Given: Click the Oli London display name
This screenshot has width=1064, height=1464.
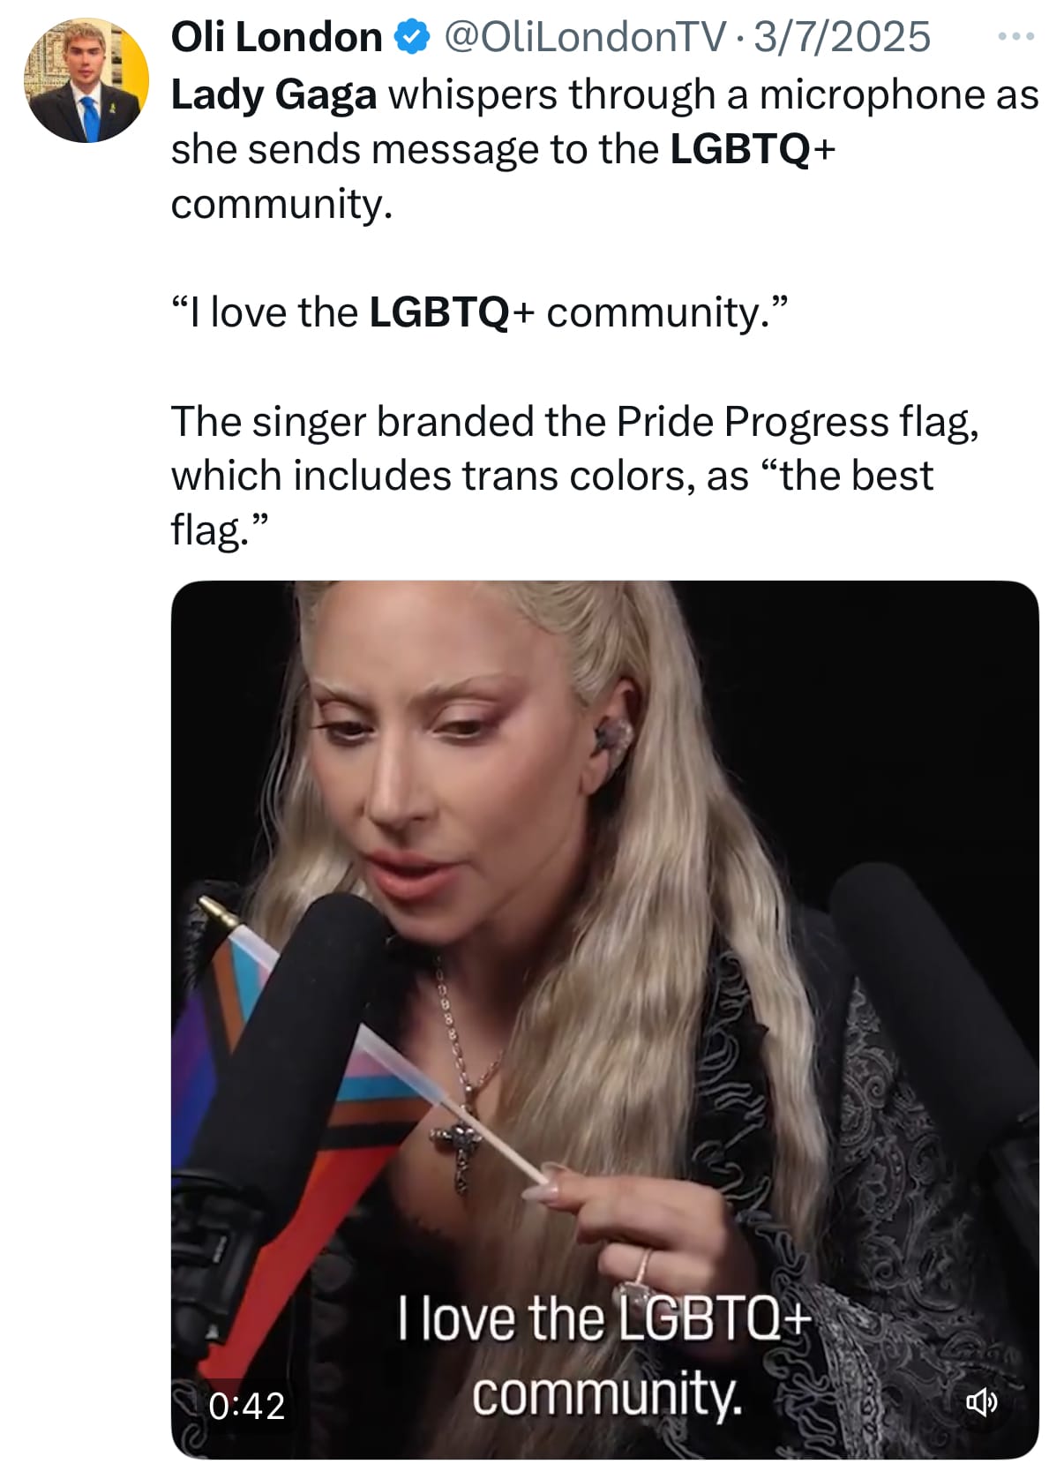Looking at the screenshot, I should click(276, 38).
